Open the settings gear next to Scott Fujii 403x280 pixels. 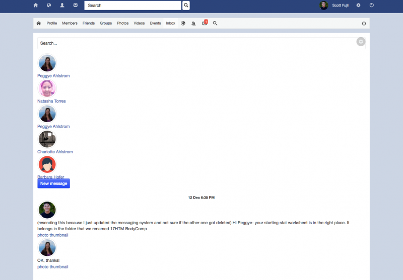coord(358,5)
